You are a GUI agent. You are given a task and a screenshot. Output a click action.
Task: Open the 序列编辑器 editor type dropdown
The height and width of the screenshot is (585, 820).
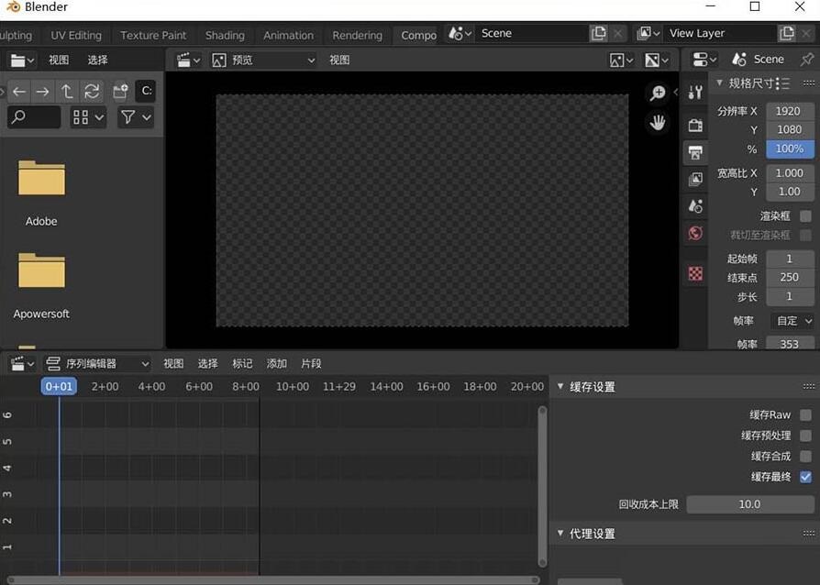(96, 363)
